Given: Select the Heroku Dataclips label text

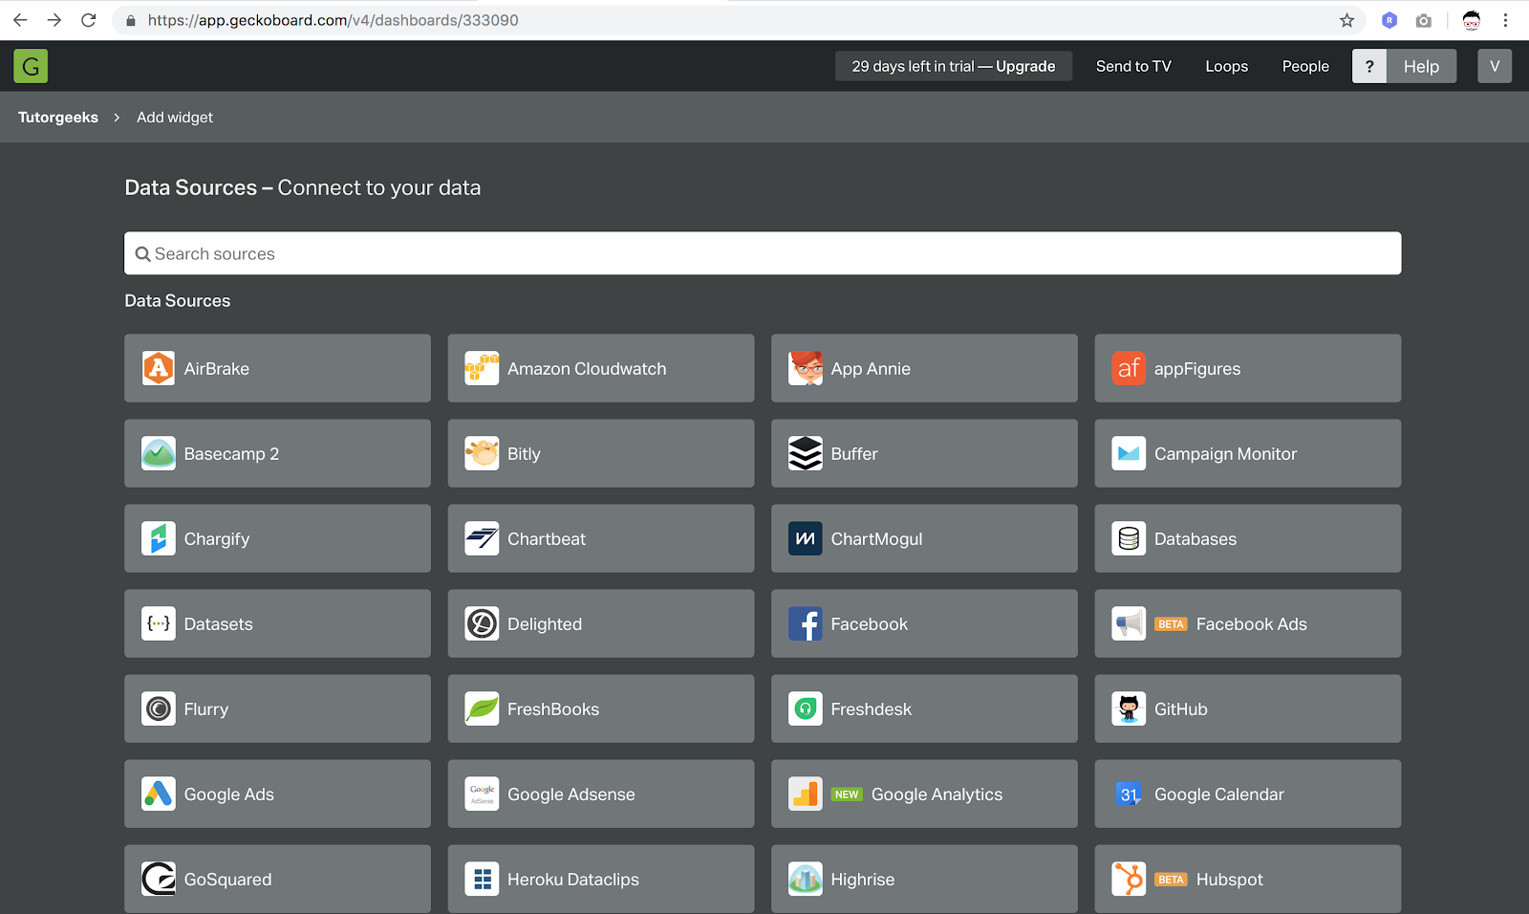Looking at the screenshot, I should [x=573, y=880].
